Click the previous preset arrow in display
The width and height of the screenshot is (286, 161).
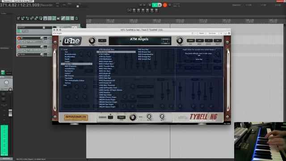pyautogui.click(x=163, y=42)
